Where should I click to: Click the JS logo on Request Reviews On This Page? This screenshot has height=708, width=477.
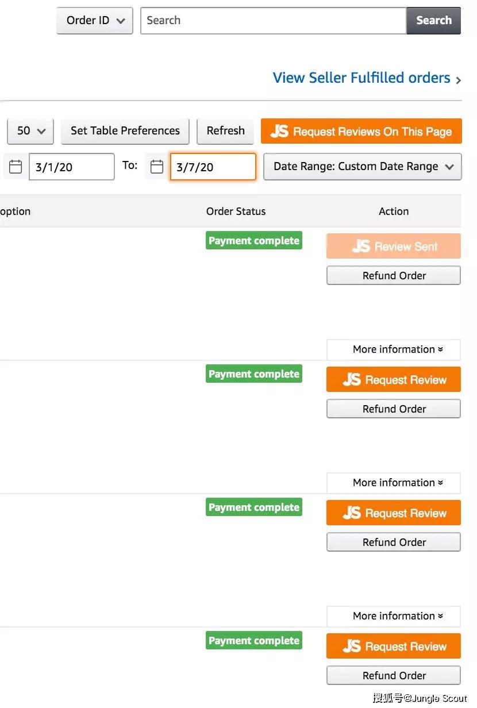coord(279,131)
